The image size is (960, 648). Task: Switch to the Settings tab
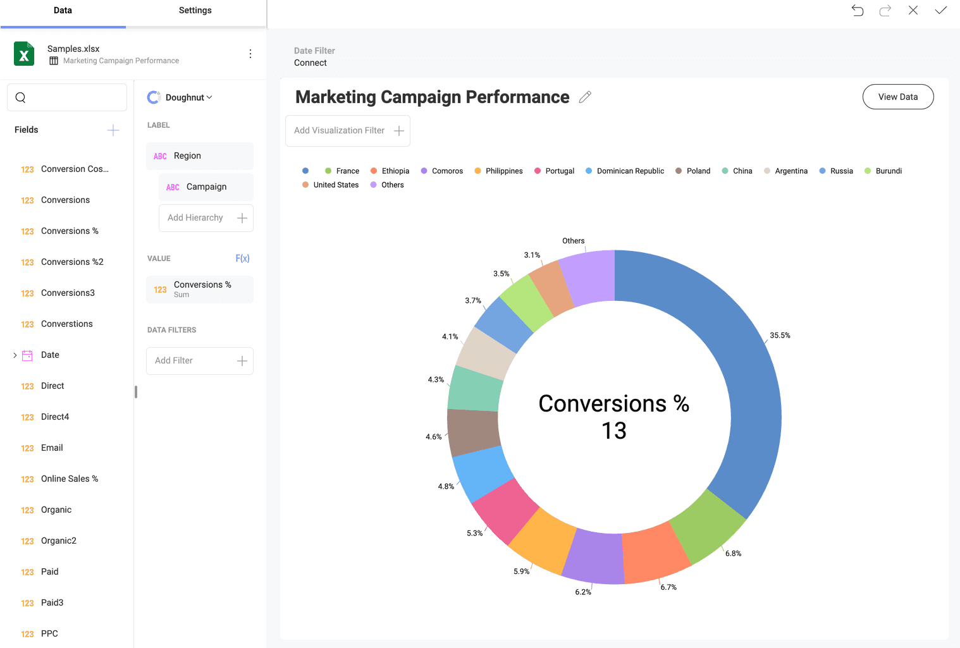[195, 11]
